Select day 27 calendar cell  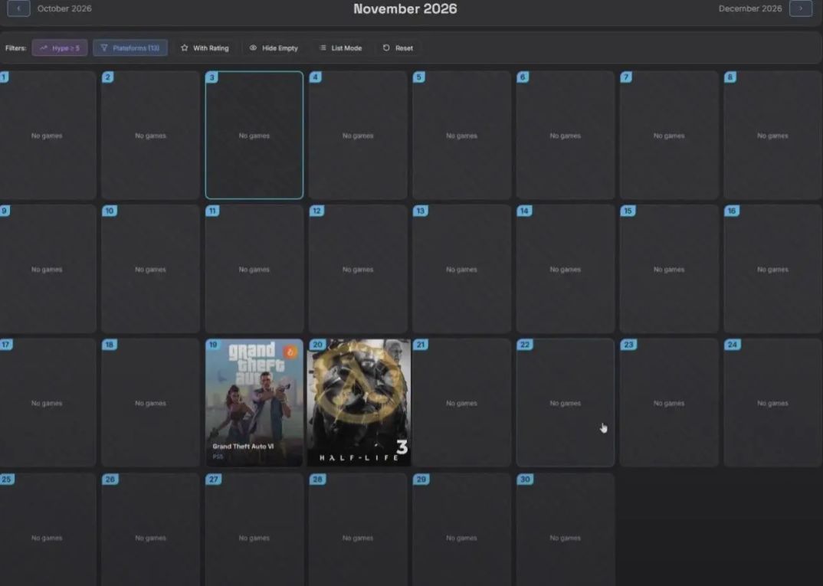[254, 529]
